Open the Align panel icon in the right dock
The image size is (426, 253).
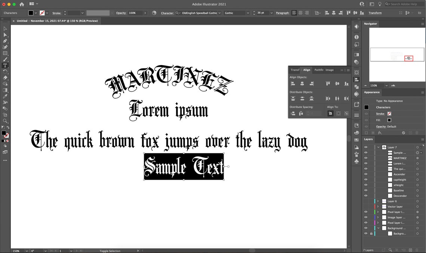pyautogui.click(x=356, y=80)
